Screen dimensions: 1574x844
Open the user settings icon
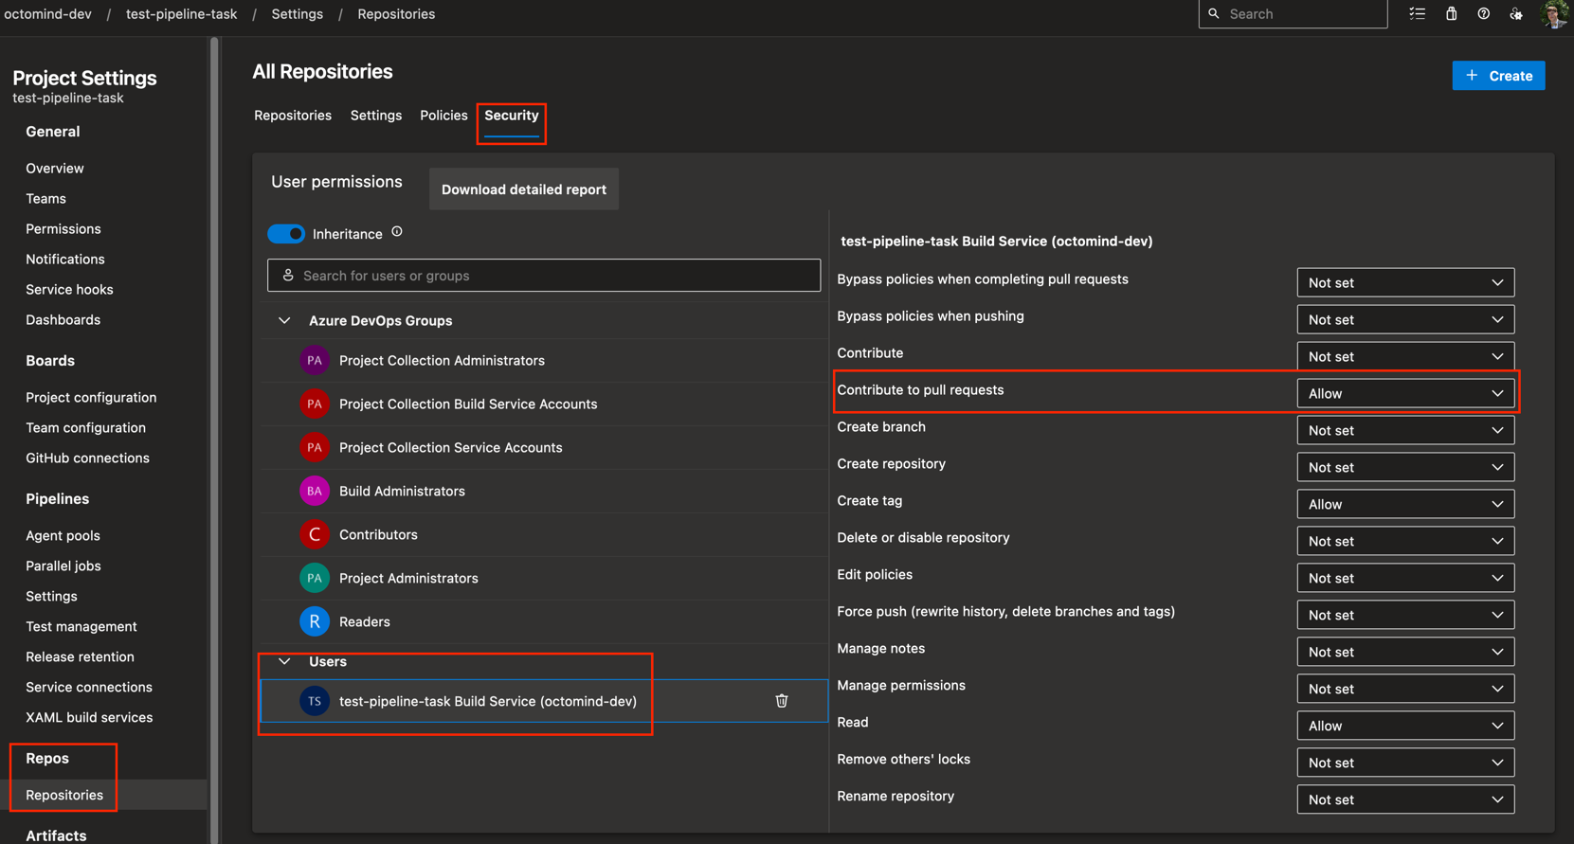(x=1516, y=14)
